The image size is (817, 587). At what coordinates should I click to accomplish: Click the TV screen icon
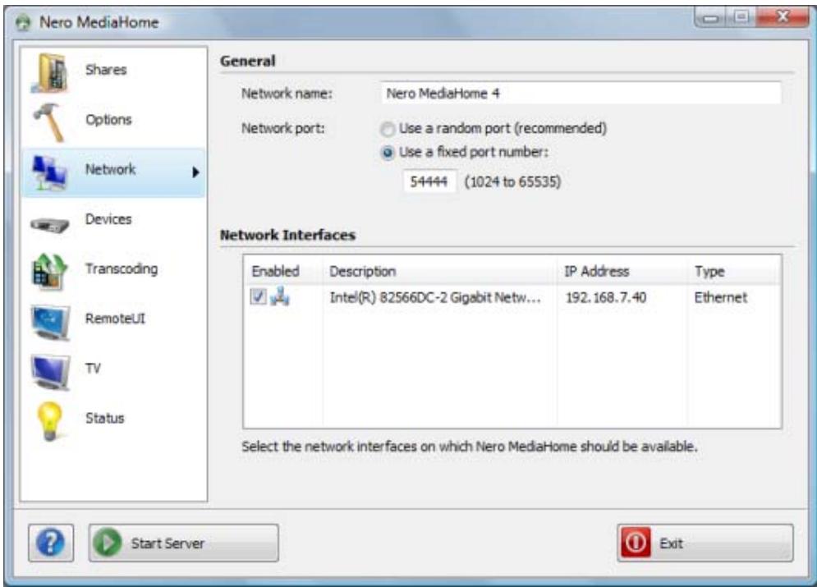click(50, 372)
